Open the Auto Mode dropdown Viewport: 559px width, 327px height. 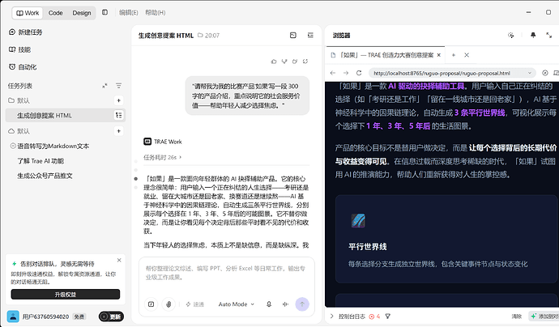click(236, 304)
